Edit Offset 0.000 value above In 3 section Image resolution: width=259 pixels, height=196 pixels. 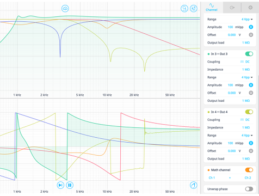point(232,35)
